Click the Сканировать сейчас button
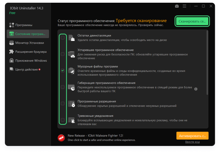The image size is (220, 153). 192,21
